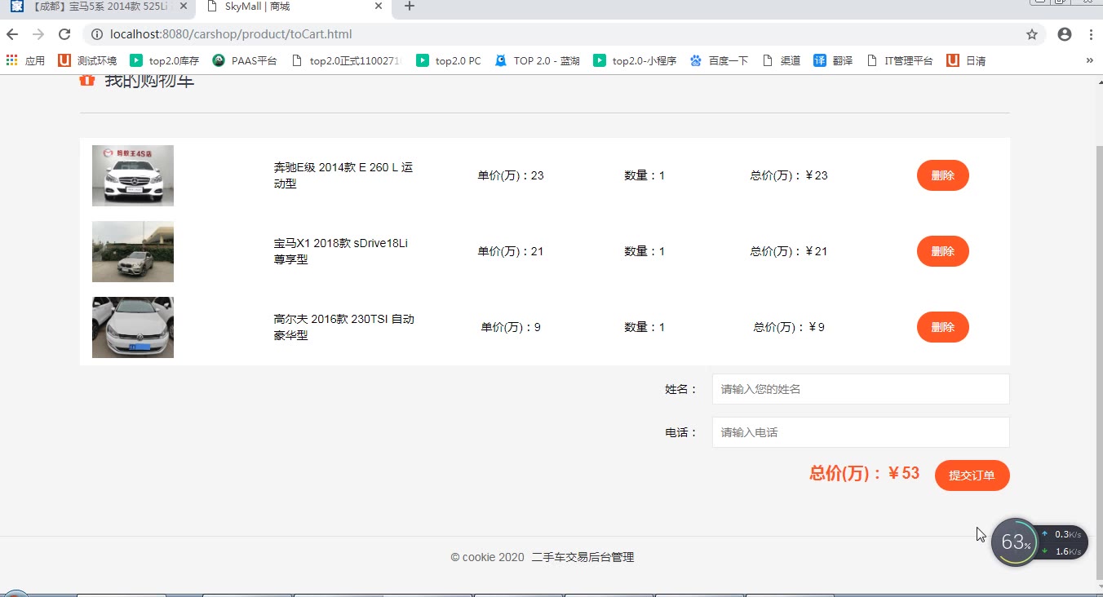The height and width of the screenshot is (597, 1103).
Task: Click the 数量：1 text in the 奔驰E级 row
Action: [x=645, y=175]
